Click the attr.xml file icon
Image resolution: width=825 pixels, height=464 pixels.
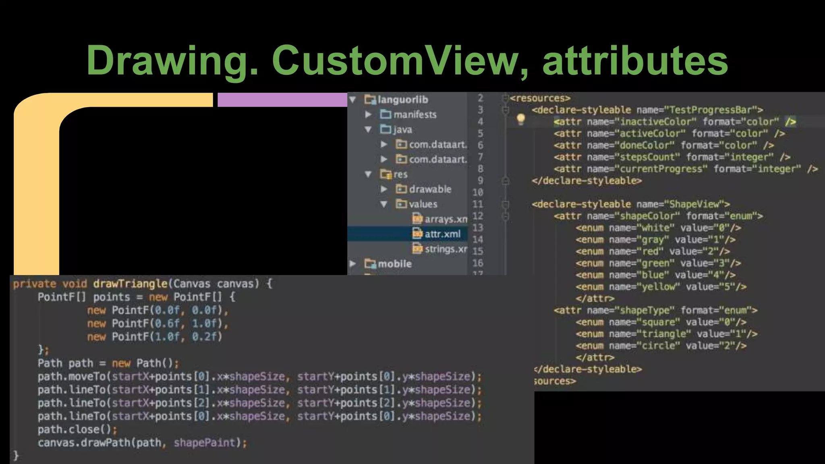pyautogui.click(x=417, y=234)
